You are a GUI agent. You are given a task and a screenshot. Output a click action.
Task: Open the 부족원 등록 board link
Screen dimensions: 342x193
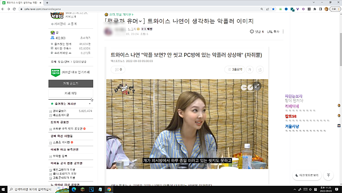[x=60, y=156]
